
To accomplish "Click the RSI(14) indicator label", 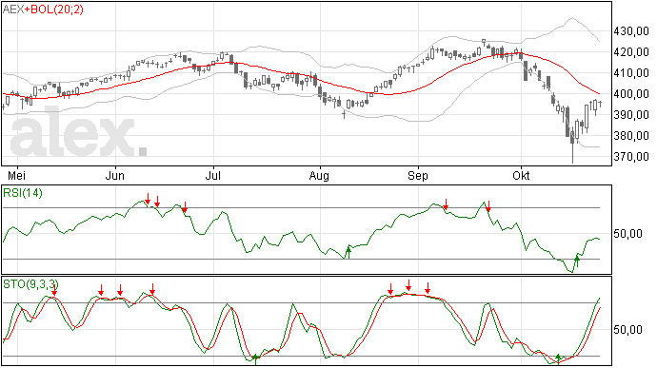I will coord(23,193).
